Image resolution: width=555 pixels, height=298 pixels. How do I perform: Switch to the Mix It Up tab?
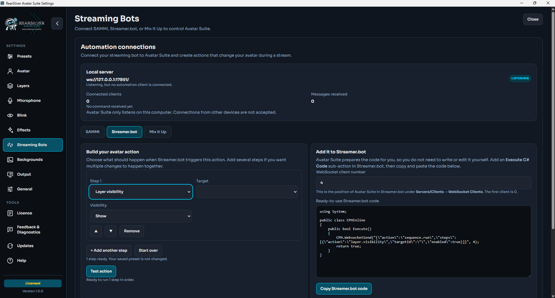(158, 132)
